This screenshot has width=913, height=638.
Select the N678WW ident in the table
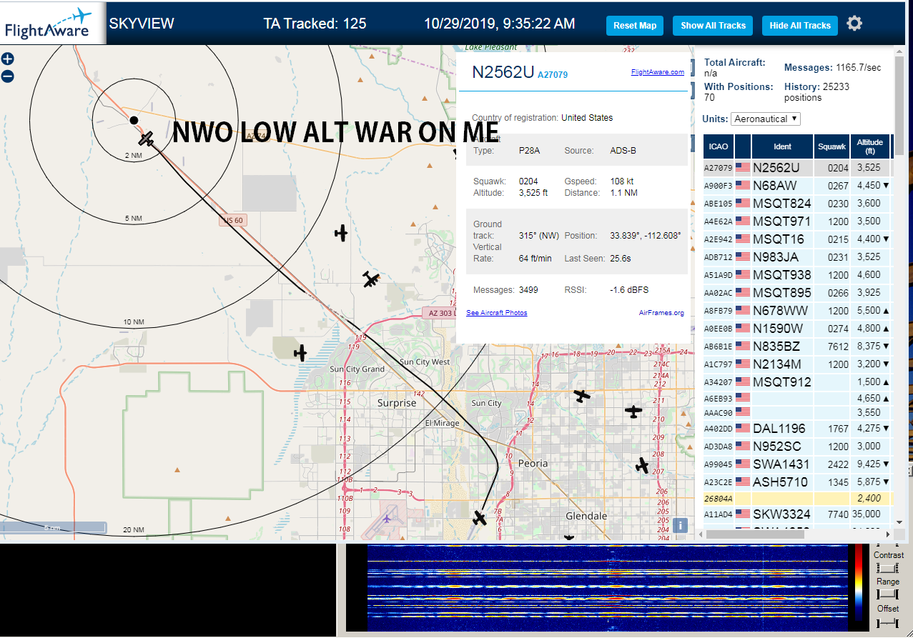pyautogui.click(x=780, y=311)
